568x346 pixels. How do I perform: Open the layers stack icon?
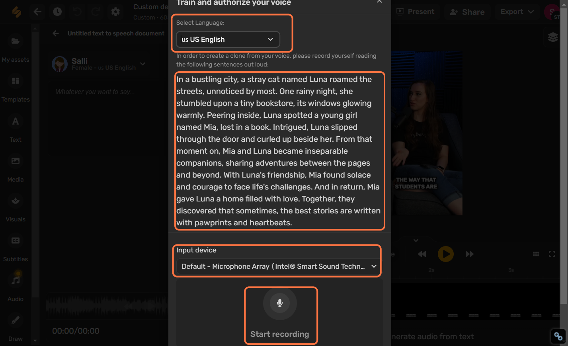click(553, 37)
